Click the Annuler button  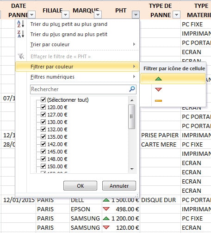point(119,186)
